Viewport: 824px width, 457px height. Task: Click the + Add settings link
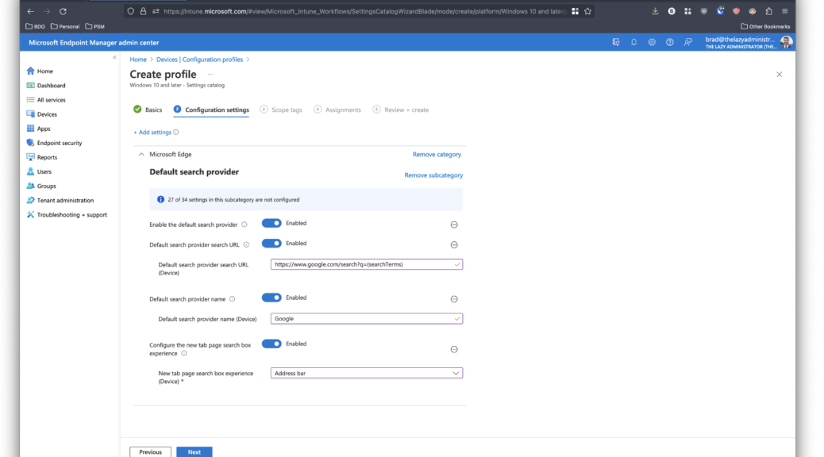tap(152, 132)
